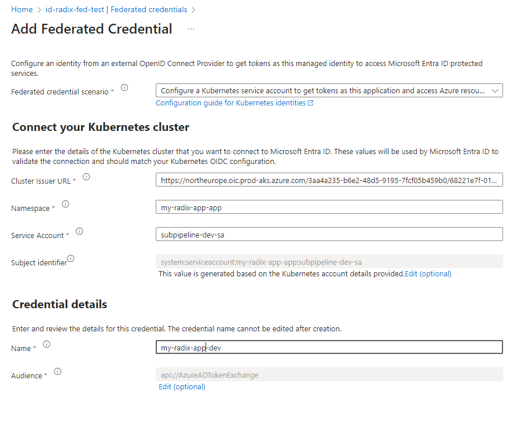
Task: Navigate to Home via the breadcrumb
Action: click(21, 9)
